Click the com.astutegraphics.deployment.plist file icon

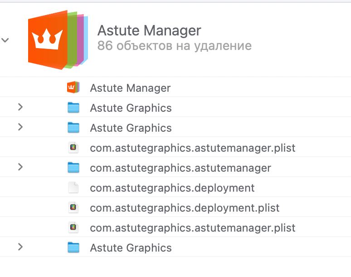(73, 208)
